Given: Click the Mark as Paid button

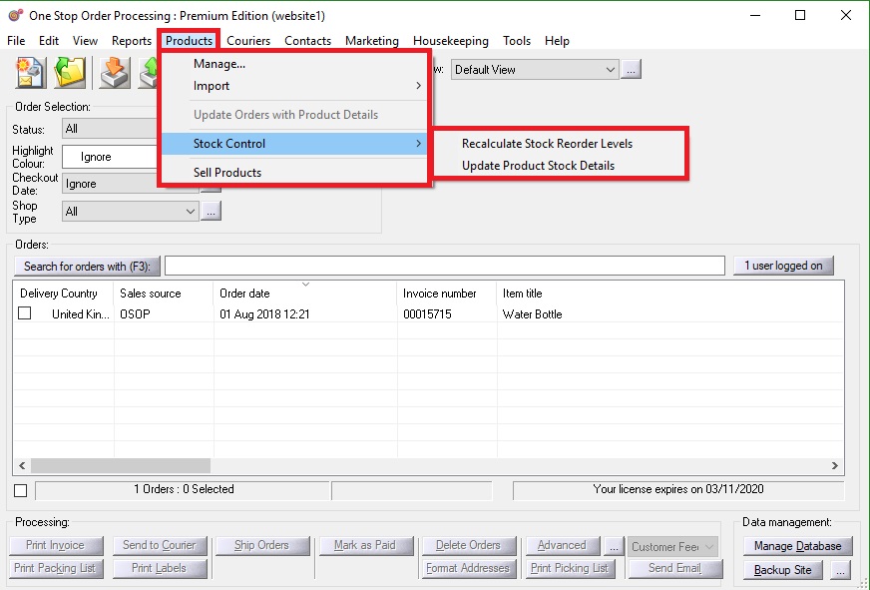Looking at the screenshot, I should pos(365,546).
